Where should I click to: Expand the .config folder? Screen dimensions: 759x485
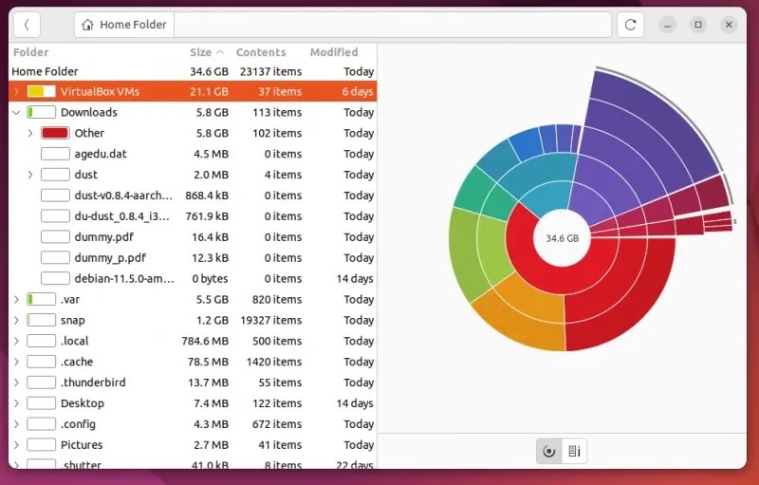point(17,424)
